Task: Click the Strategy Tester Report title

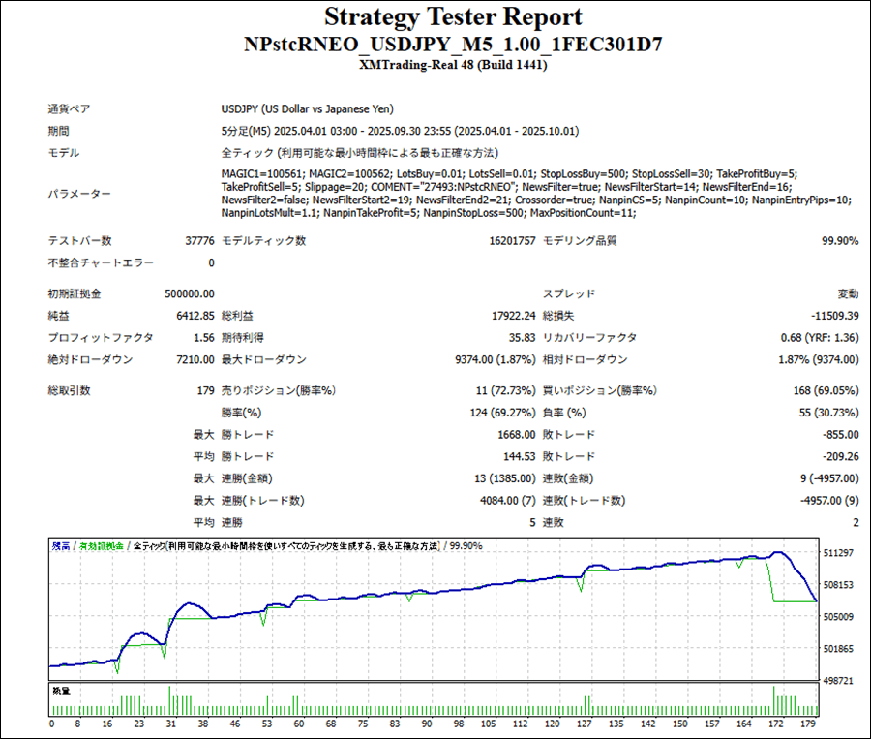Action: 453,17
